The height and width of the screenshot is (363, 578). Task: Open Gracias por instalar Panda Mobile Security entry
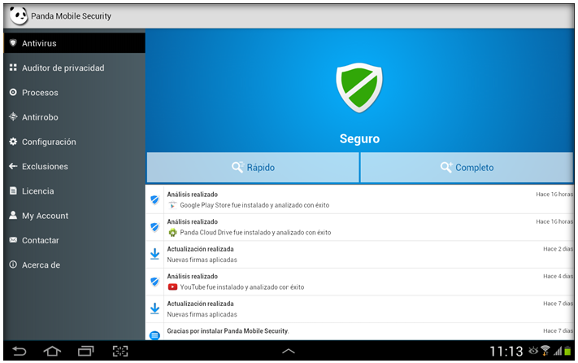click(x=359, y=331)
